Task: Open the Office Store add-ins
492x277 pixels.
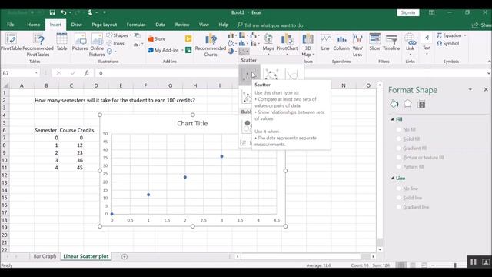Action: 157,38
